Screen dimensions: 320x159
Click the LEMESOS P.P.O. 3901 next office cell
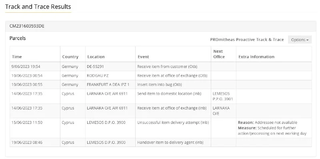point(223,96)
